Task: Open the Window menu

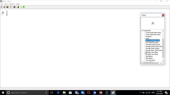Action: [12, 4]
